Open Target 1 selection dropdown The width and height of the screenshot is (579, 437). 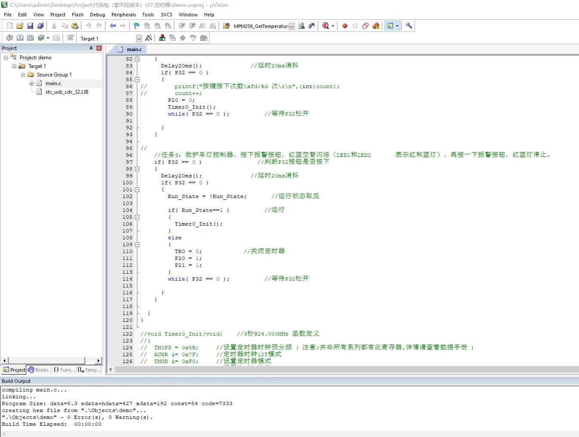(x=139, y=38)
